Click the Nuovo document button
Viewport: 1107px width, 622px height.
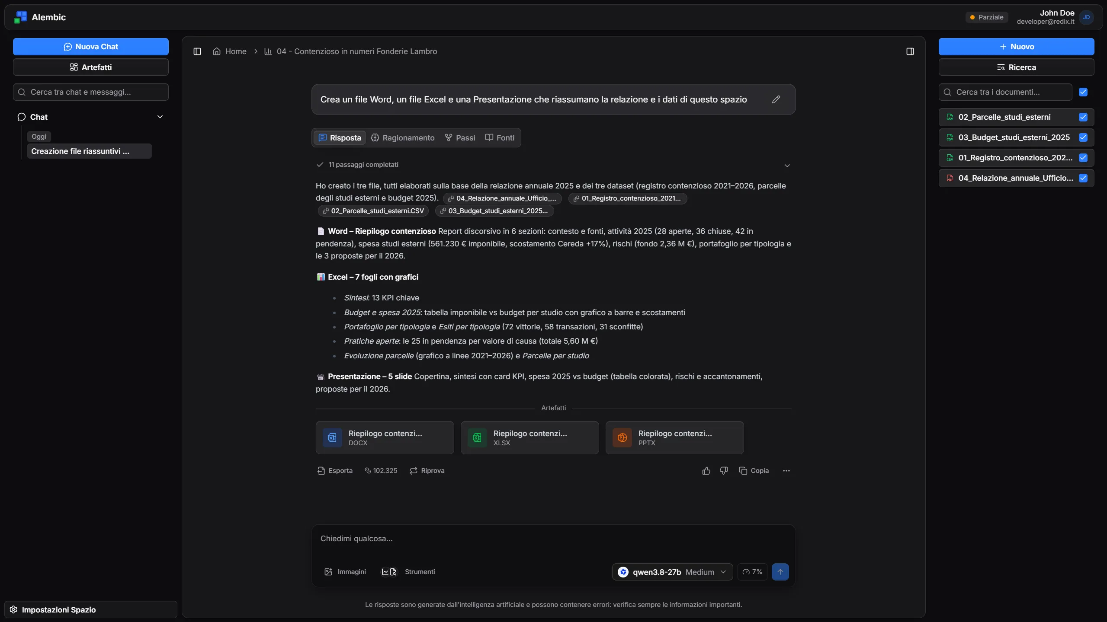tap(1017, 47)
